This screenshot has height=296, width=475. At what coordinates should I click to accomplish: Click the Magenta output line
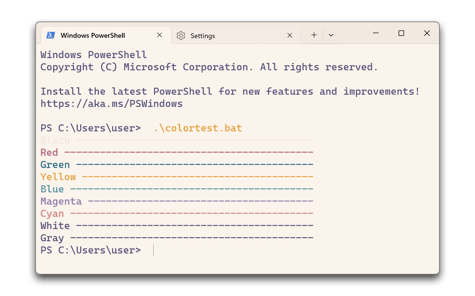click(x=177, y=201)
